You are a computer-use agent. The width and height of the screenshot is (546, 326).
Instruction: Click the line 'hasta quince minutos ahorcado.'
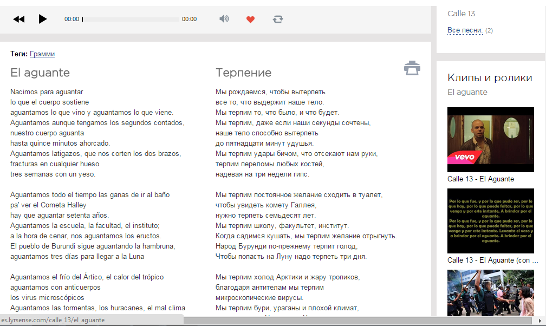tap(60, 143)
